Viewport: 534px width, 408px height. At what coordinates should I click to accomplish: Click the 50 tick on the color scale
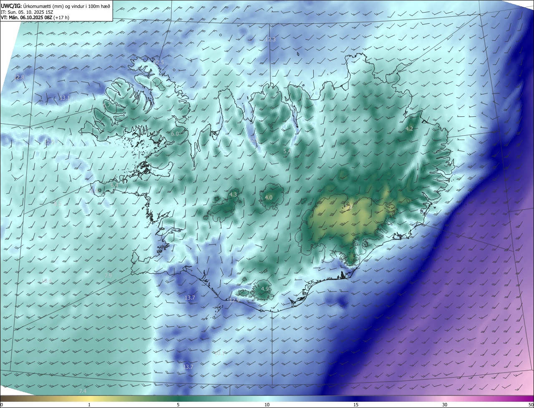click(x=531, y=405)
